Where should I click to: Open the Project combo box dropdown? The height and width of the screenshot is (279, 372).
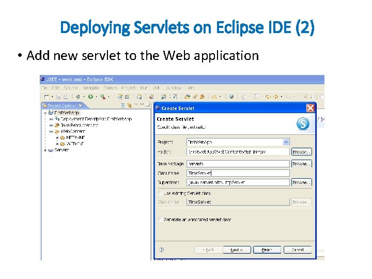tap(286, 142)
